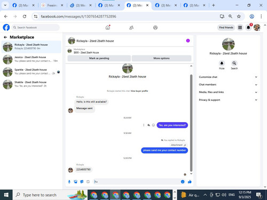Open the Jessica - 2bed 2bath house chat
The height and width of the screenshot is (200, 267).
coord(32,59)
